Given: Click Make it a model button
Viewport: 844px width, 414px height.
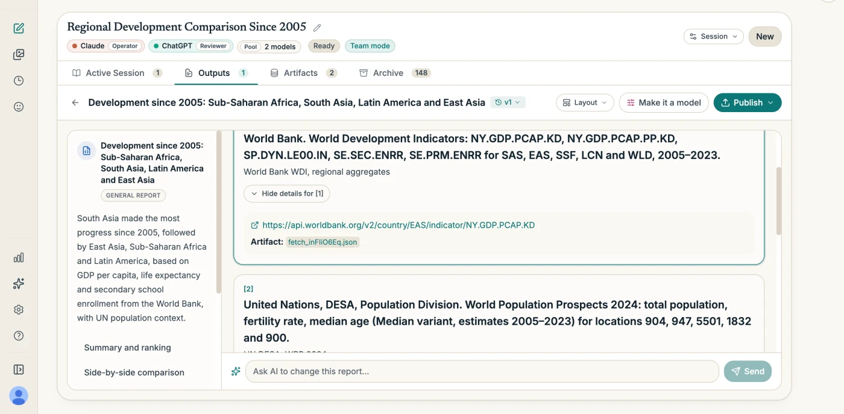Looking at the screenshot, I should tap(664, 102).
